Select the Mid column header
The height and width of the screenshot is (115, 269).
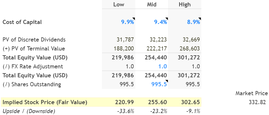pyautogui.click(x=152, y=4)
